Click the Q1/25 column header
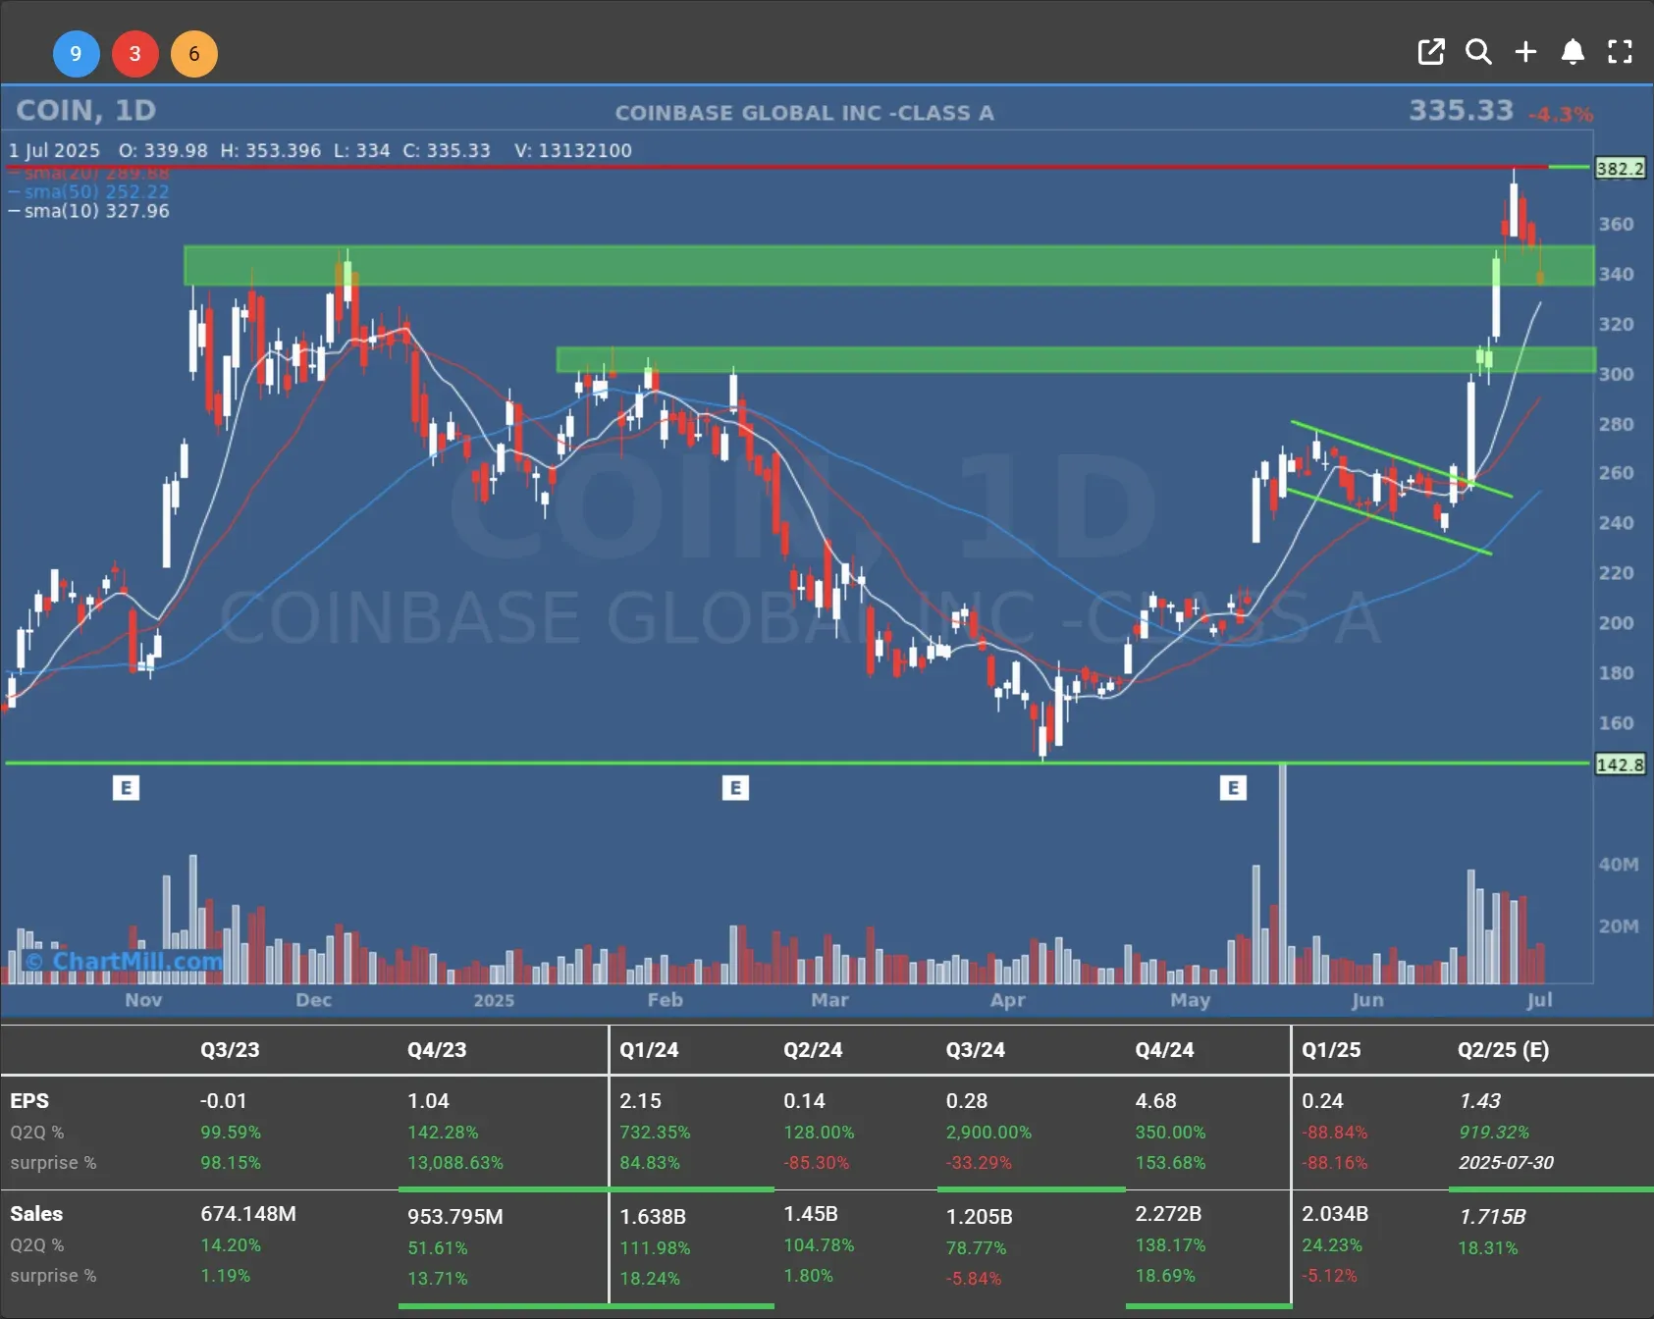The image size is (1654, 1319). pyautogui.click(x=1331, y=1049)
